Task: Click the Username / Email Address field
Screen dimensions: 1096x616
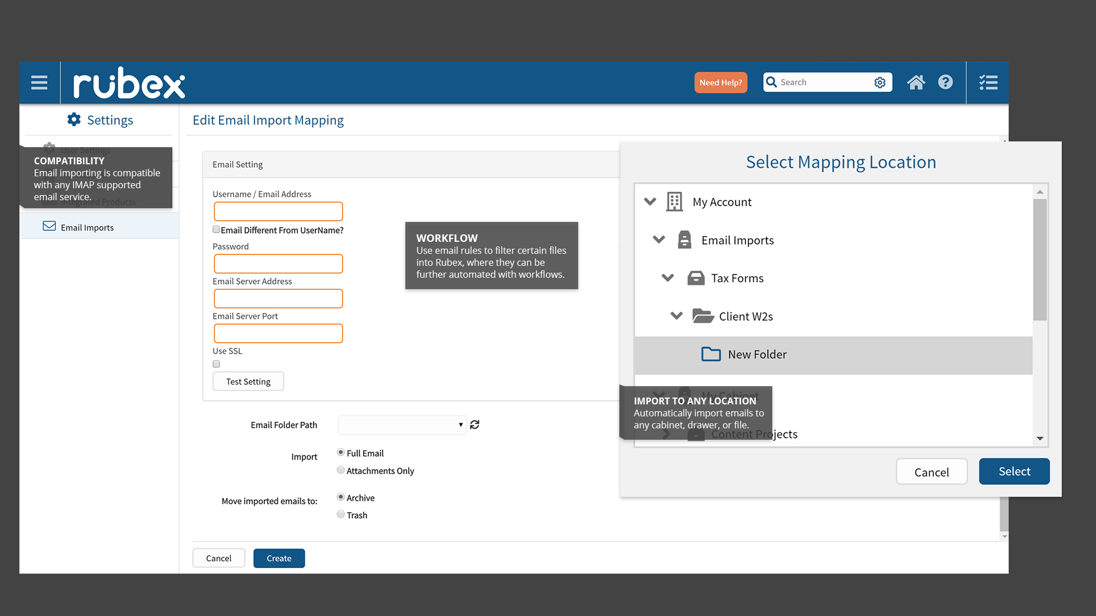Action: click(279, 212)
